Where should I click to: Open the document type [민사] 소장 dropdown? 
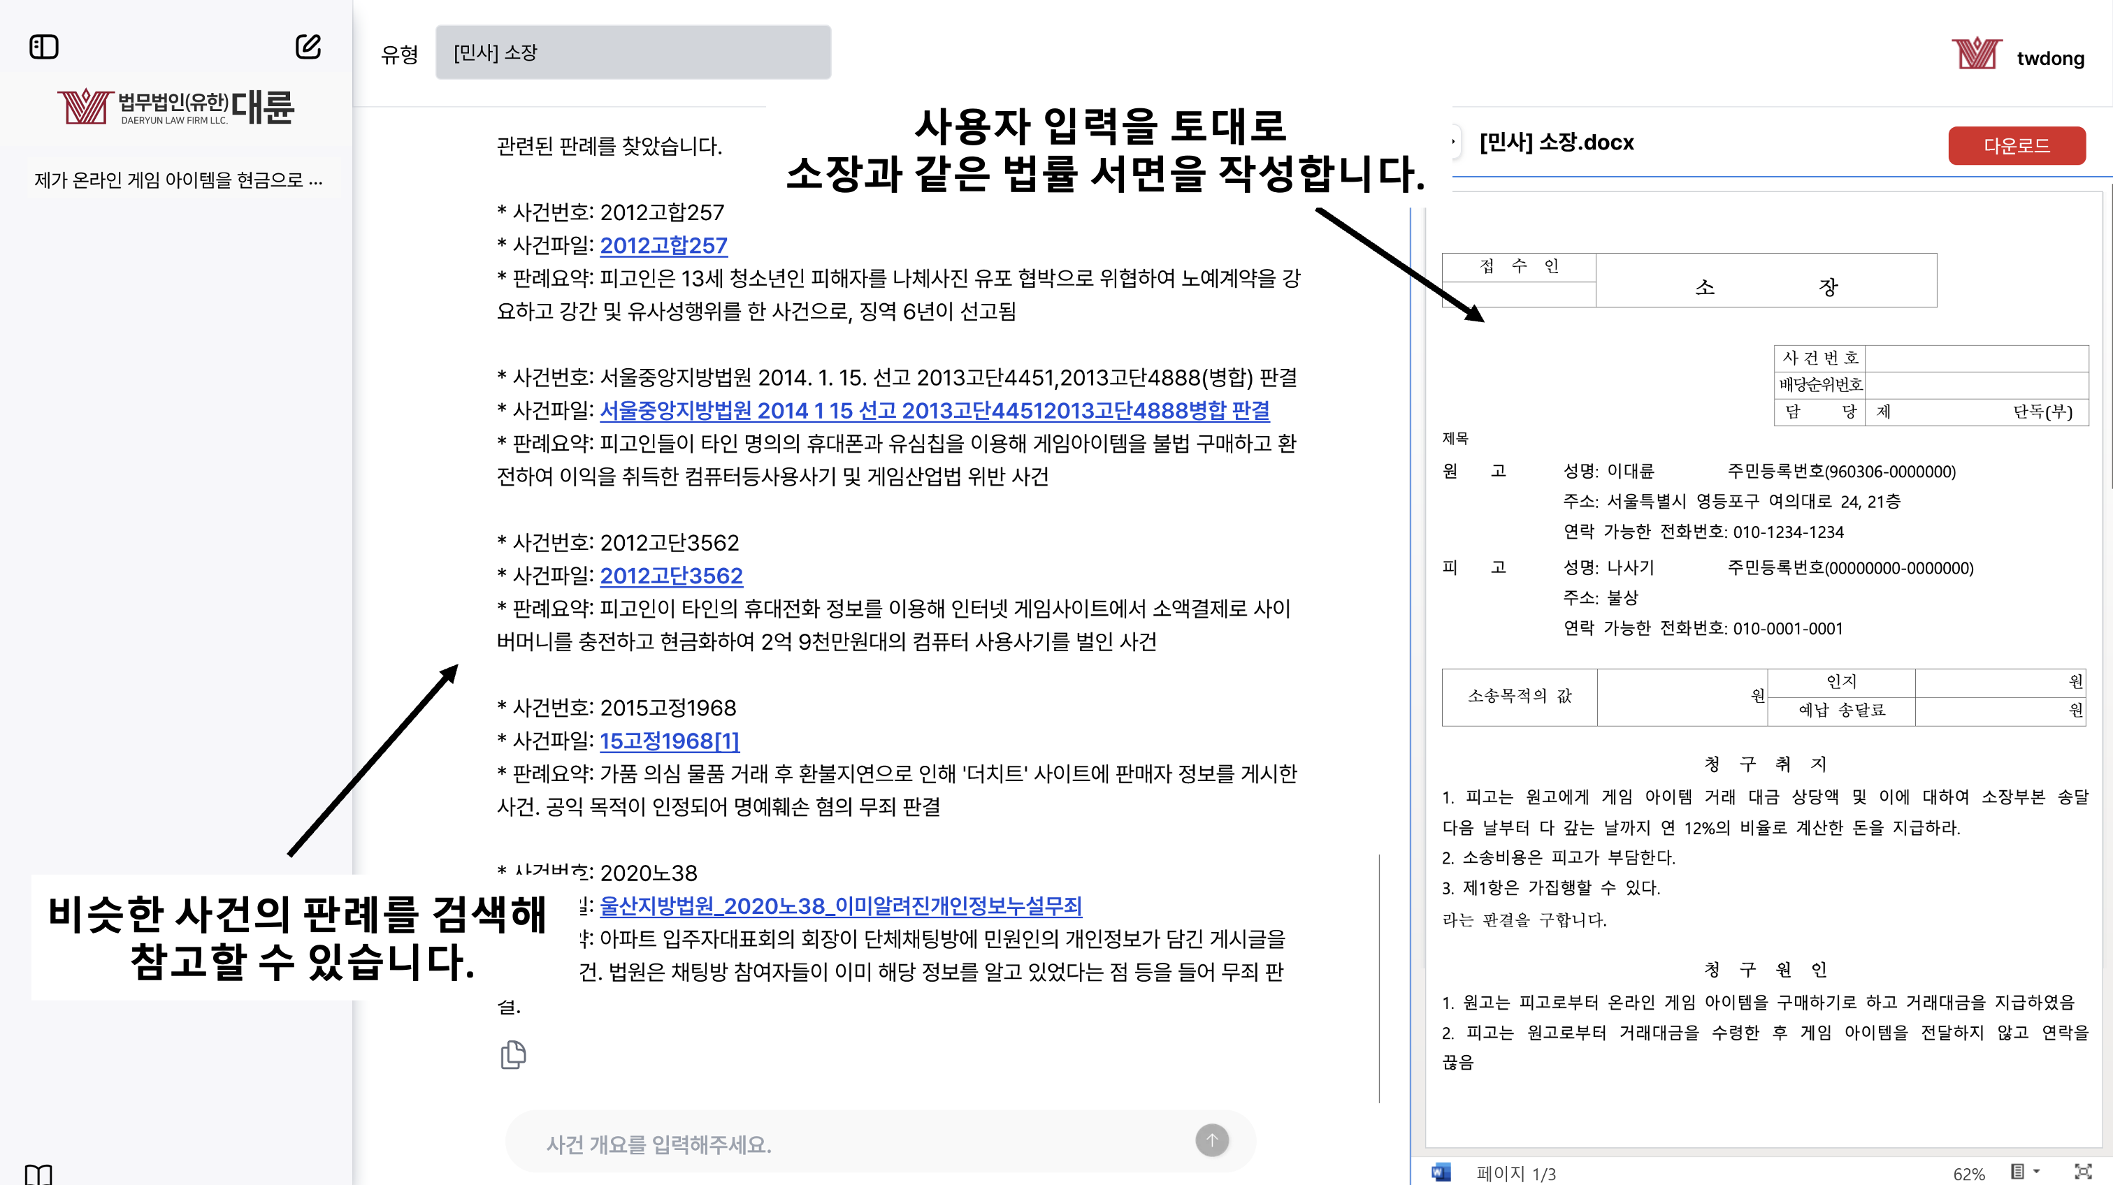[x=633, y=52]
